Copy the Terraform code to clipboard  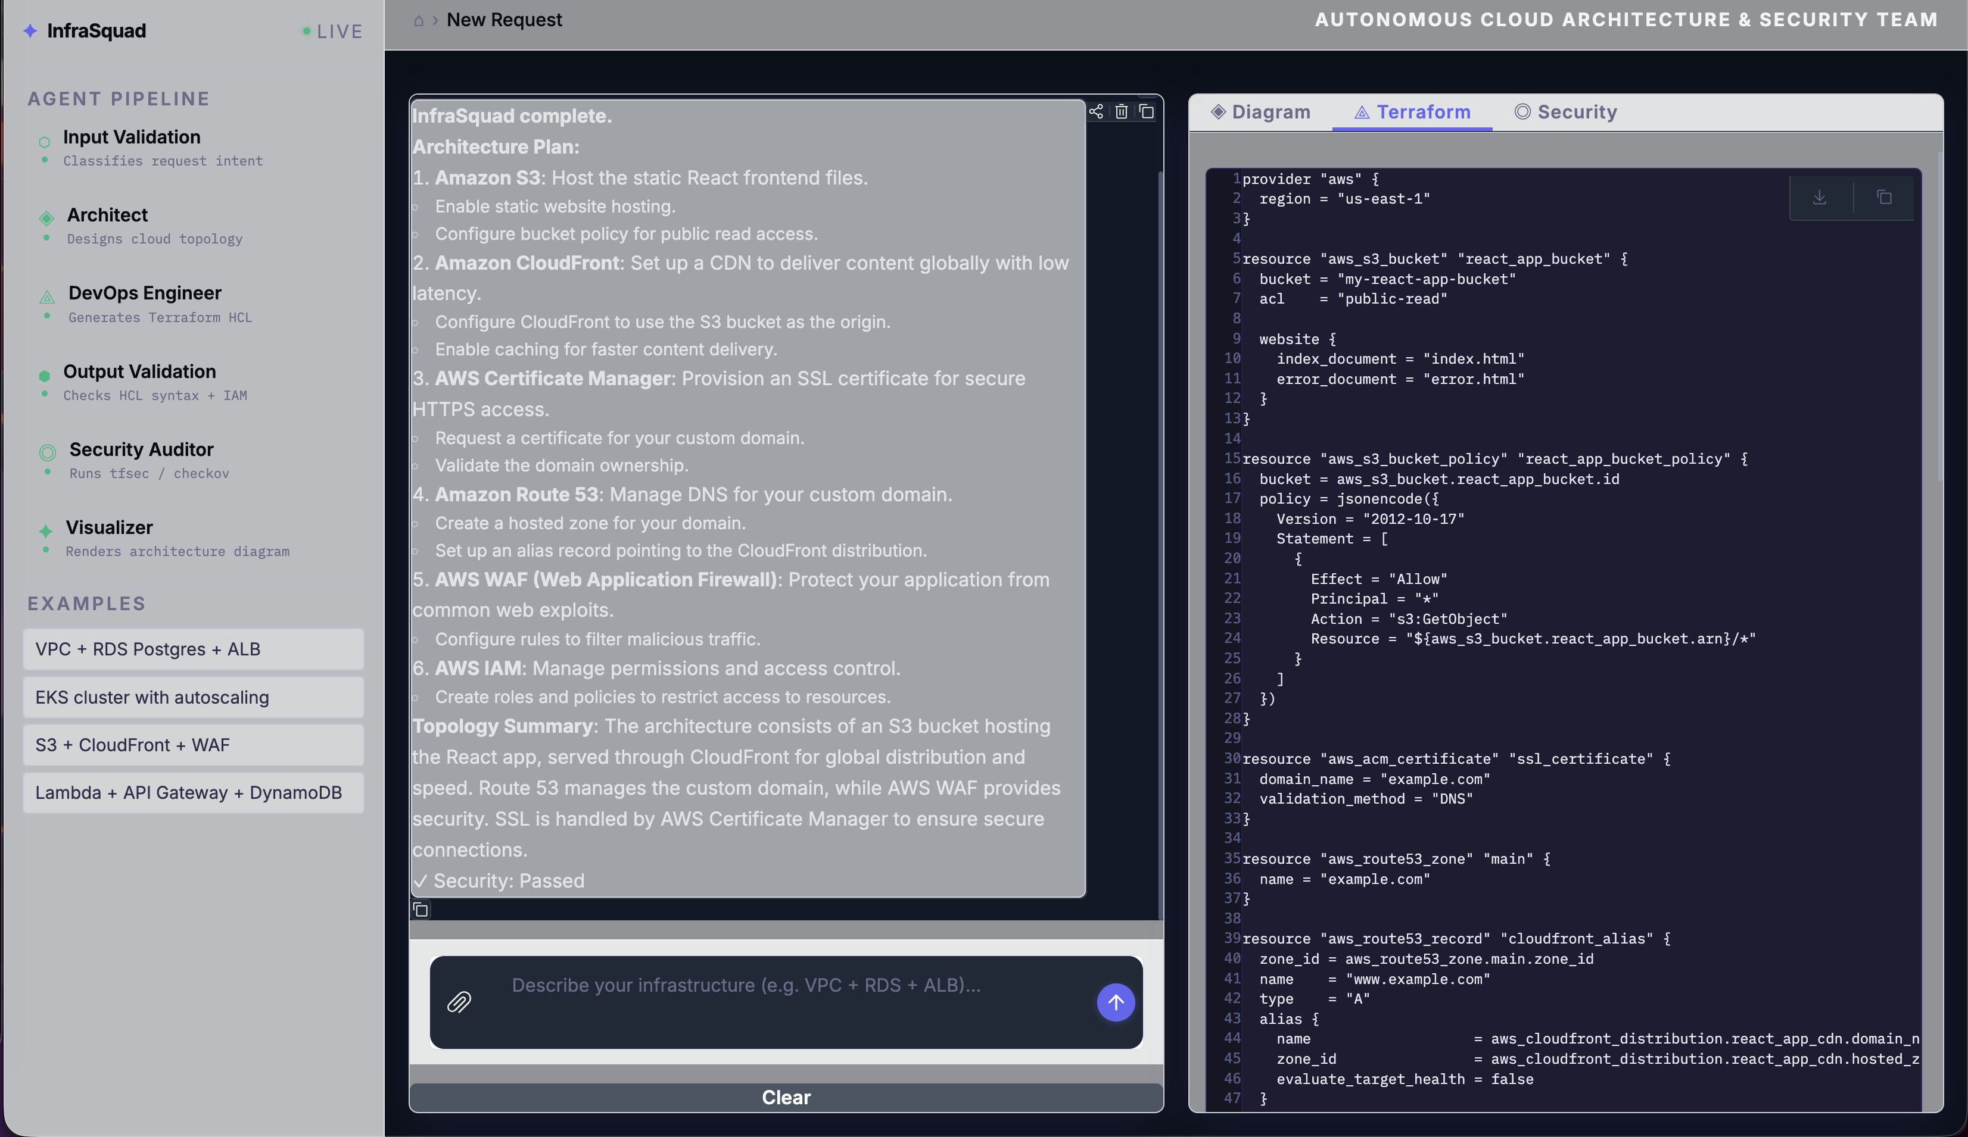pyautogui.click(x=1885, y=198)
